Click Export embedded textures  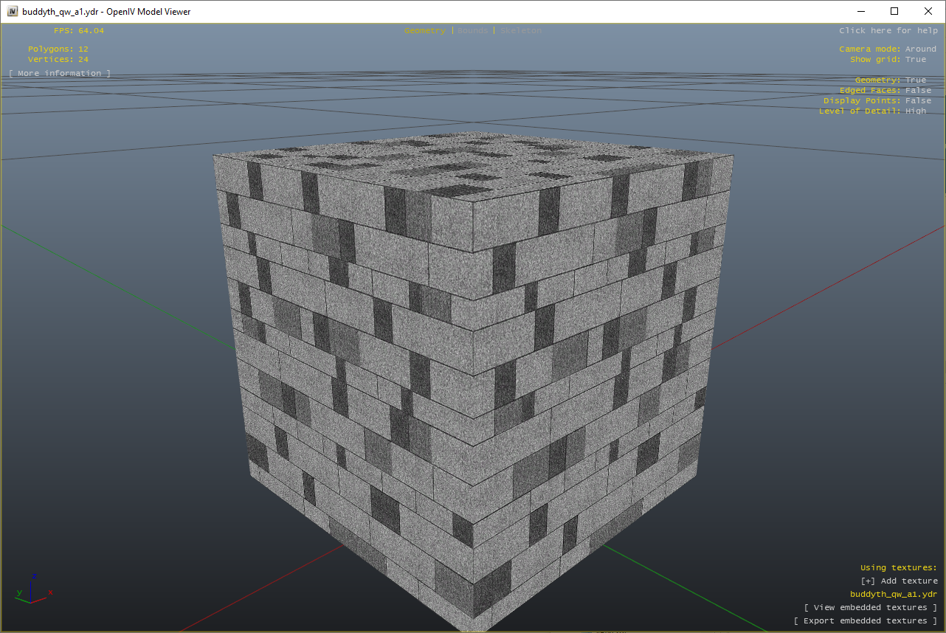click(x=866, y=621)
